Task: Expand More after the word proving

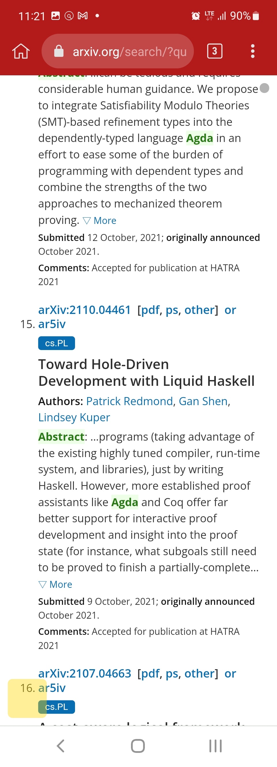Action: pyautogui.click(x=100, y=220)
